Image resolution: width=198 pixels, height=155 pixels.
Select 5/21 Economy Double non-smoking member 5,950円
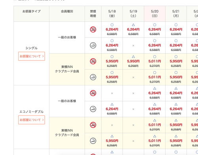[176, 125]
